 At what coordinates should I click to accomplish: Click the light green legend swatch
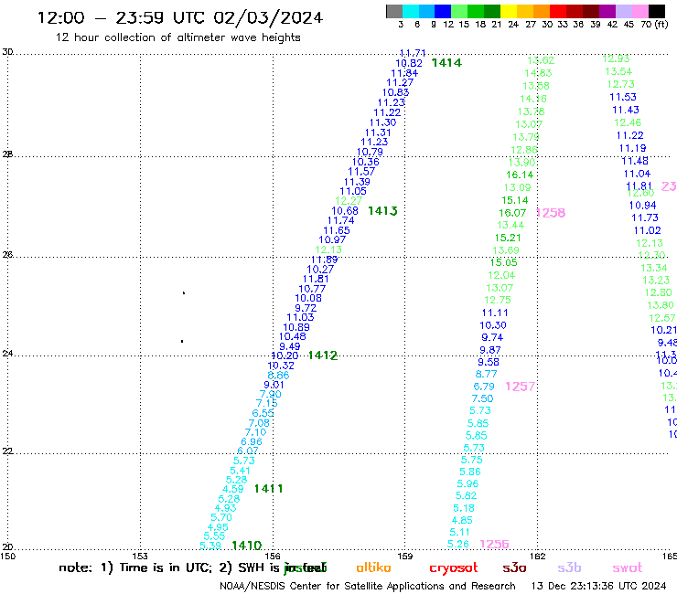pos(459,11)
